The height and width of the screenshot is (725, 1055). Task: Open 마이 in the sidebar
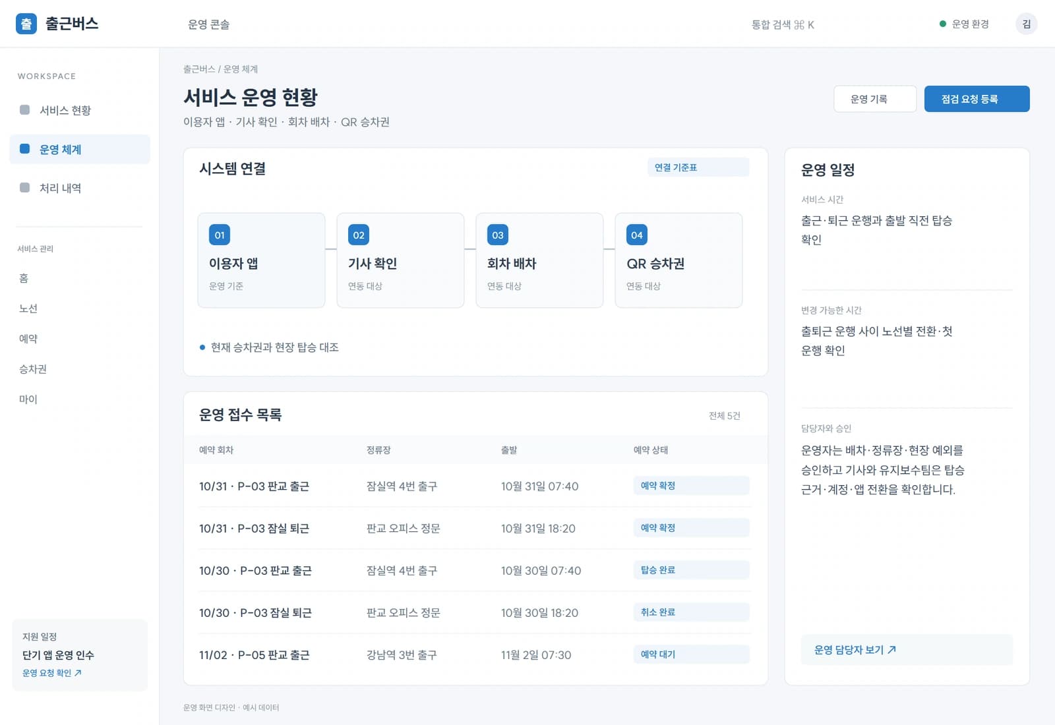coord(28,399)
